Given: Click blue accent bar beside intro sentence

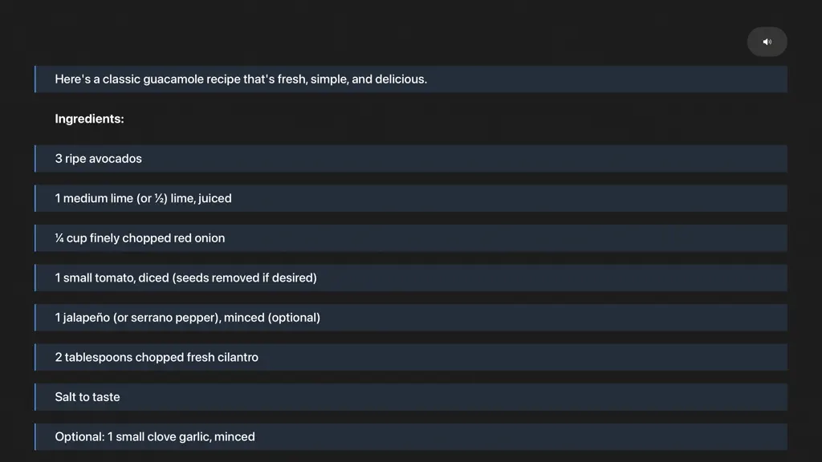Looking at the screenshot, I should coord(35,79).
